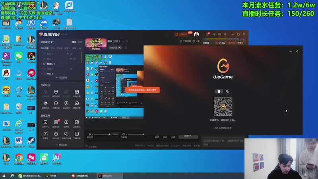
Task: Toggle visibility of the second source in the list
Action: click(75, 59)
